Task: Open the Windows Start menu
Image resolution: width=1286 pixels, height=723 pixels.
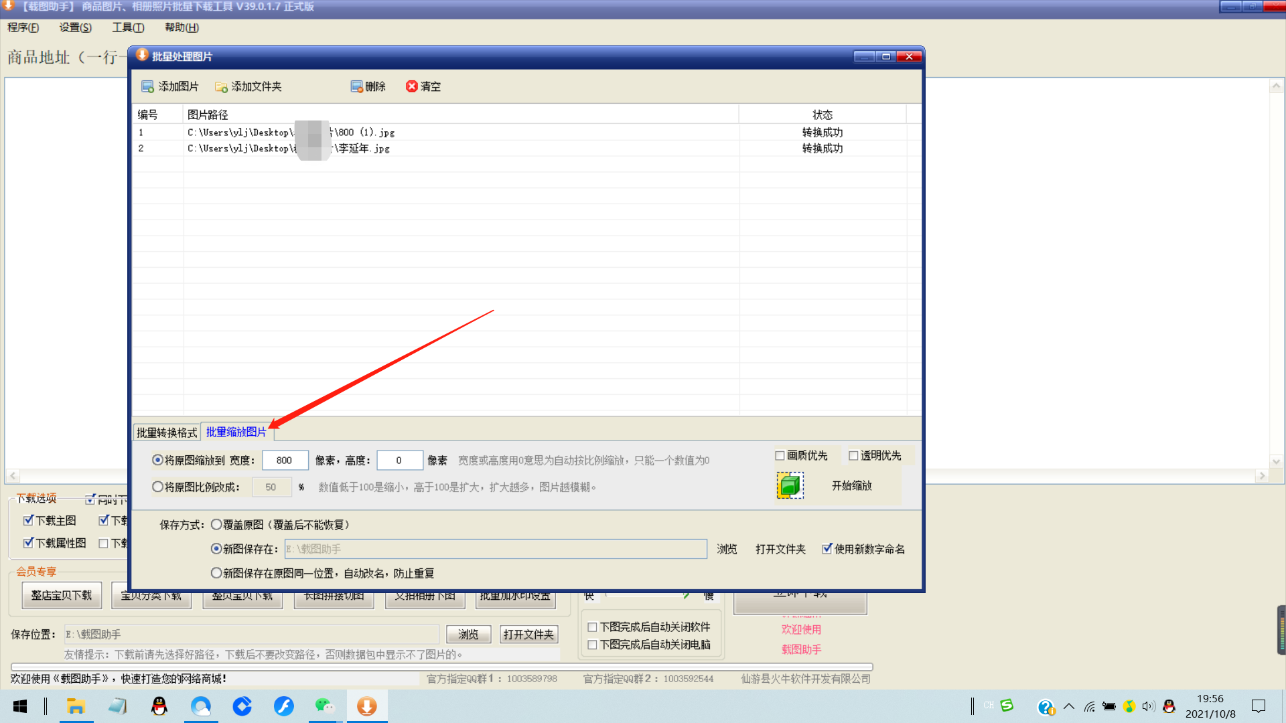Action: 20,706
